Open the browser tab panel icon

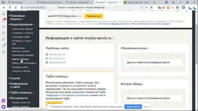[3, 2]
